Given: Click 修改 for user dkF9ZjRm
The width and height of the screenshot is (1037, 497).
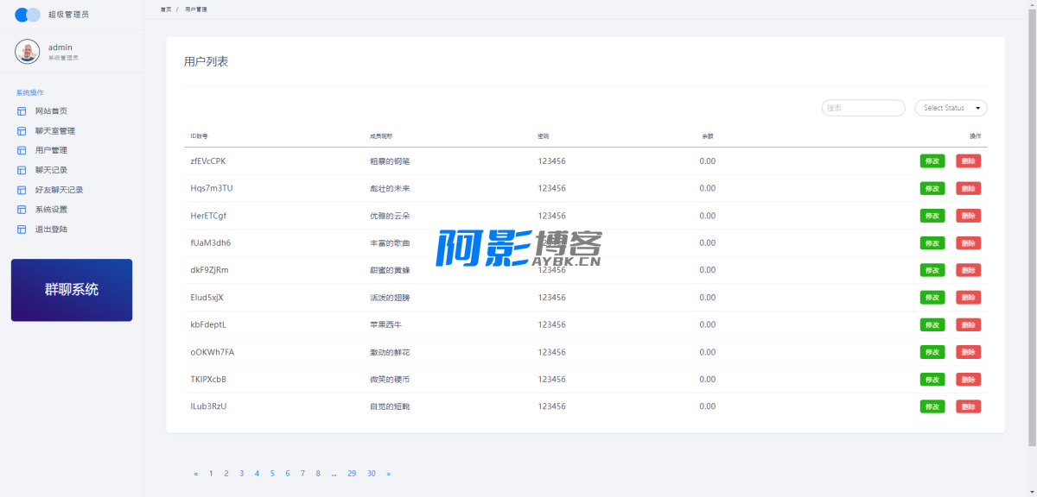Looking at the screenshot, I should point(932,270).
